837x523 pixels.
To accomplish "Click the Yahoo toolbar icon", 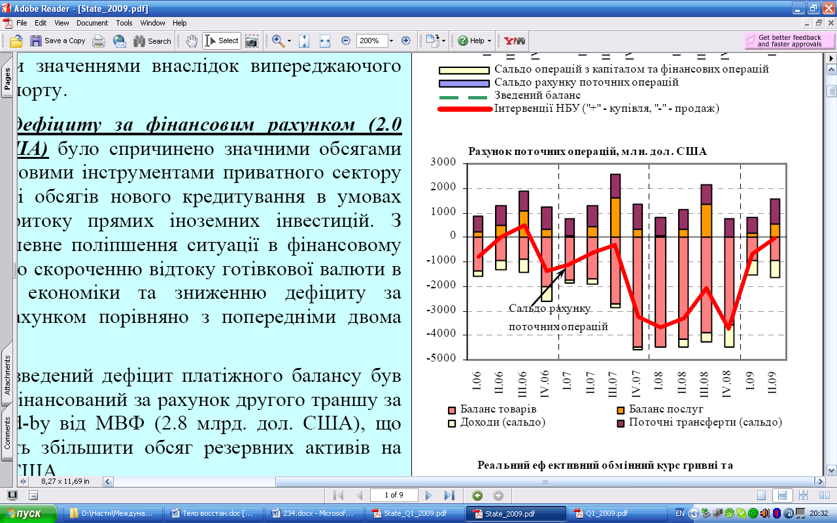I will click(x=515, y=41).
